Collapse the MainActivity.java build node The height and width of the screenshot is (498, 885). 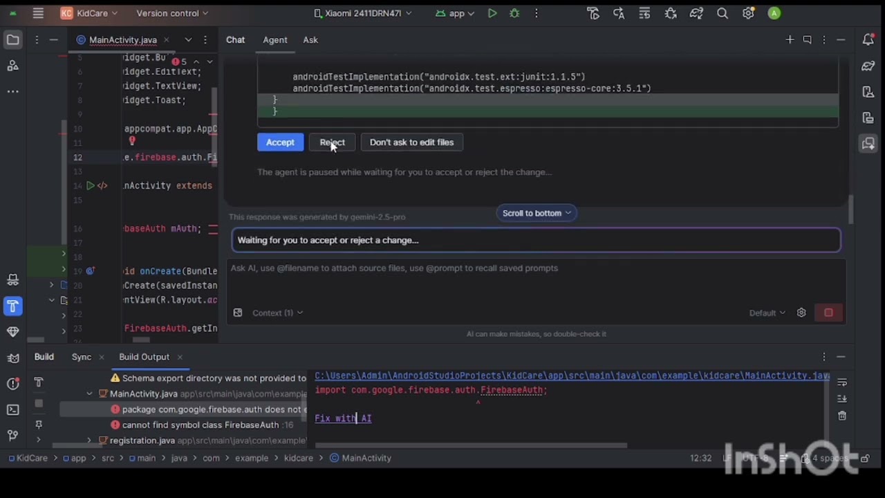point(89,394)
